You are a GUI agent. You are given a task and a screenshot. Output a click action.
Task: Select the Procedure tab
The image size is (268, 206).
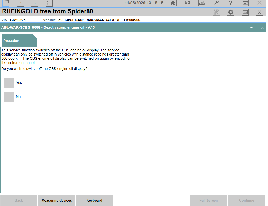coord(19,41)
